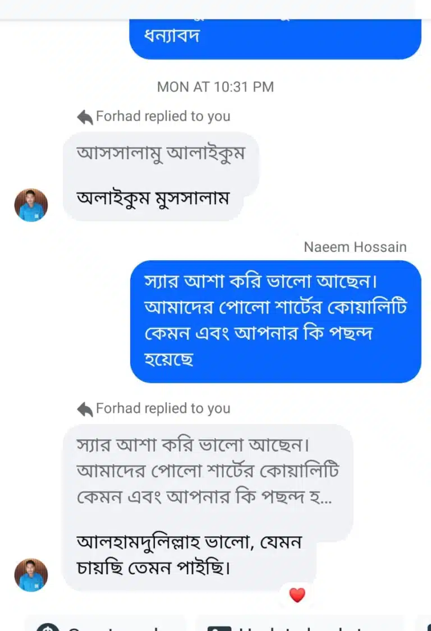Select the blue polo shirt quality message
This screenshot has width=431, height=631.
(275, 321)
